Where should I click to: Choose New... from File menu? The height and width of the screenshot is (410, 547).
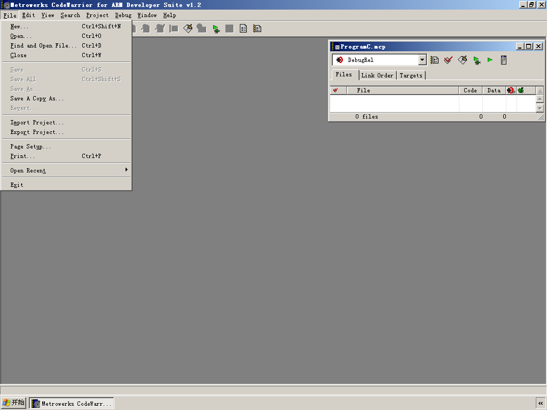(x=66, y=27)
